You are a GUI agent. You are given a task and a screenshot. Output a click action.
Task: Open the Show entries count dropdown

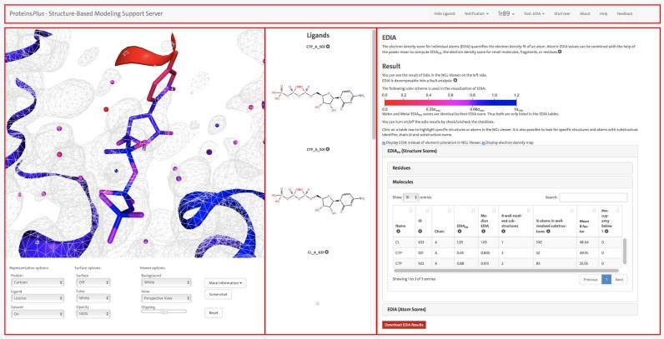pyautogui.click(x=411, y=197)
